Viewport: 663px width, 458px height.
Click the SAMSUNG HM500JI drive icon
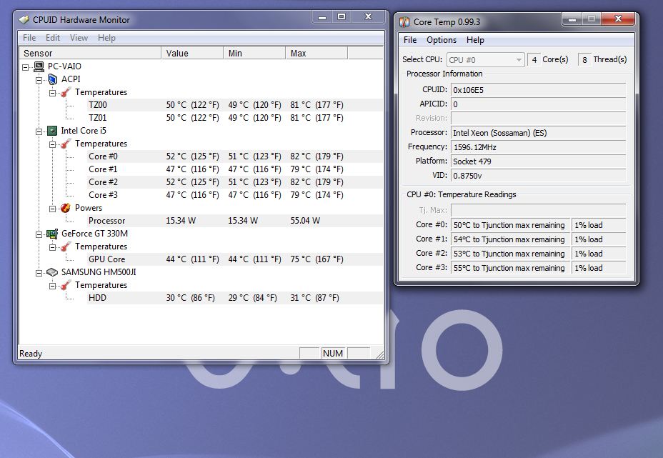[52, 272]
